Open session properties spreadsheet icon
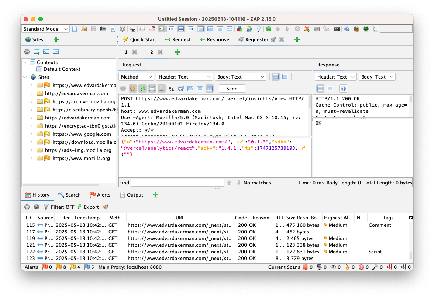This screenshot has width=434, height=298. [113, 29]
